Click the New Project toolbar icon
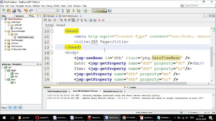Screen dimensions: 216x121 coord(9,11)
